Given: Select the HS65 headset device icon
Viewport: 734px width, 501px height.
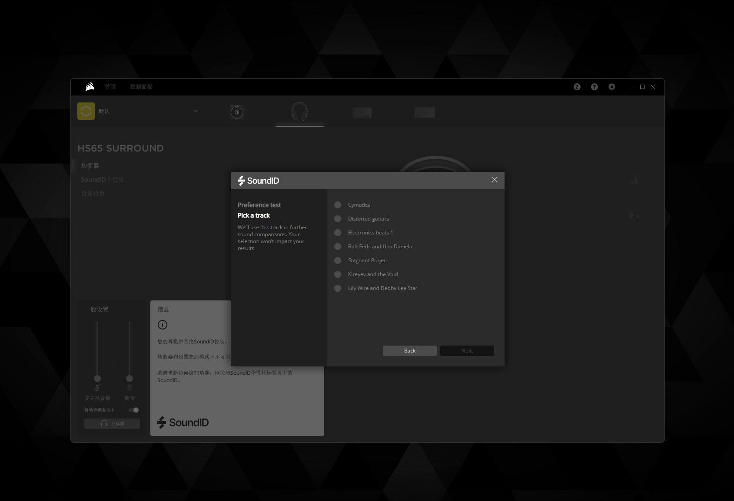Looking at the screenshot, I should [x=300, y=112].
